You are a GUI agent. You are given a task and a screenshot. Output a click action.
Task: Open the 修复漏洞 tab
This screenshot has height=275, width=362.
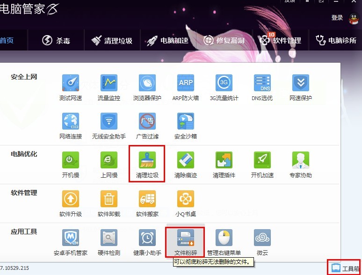224,40
